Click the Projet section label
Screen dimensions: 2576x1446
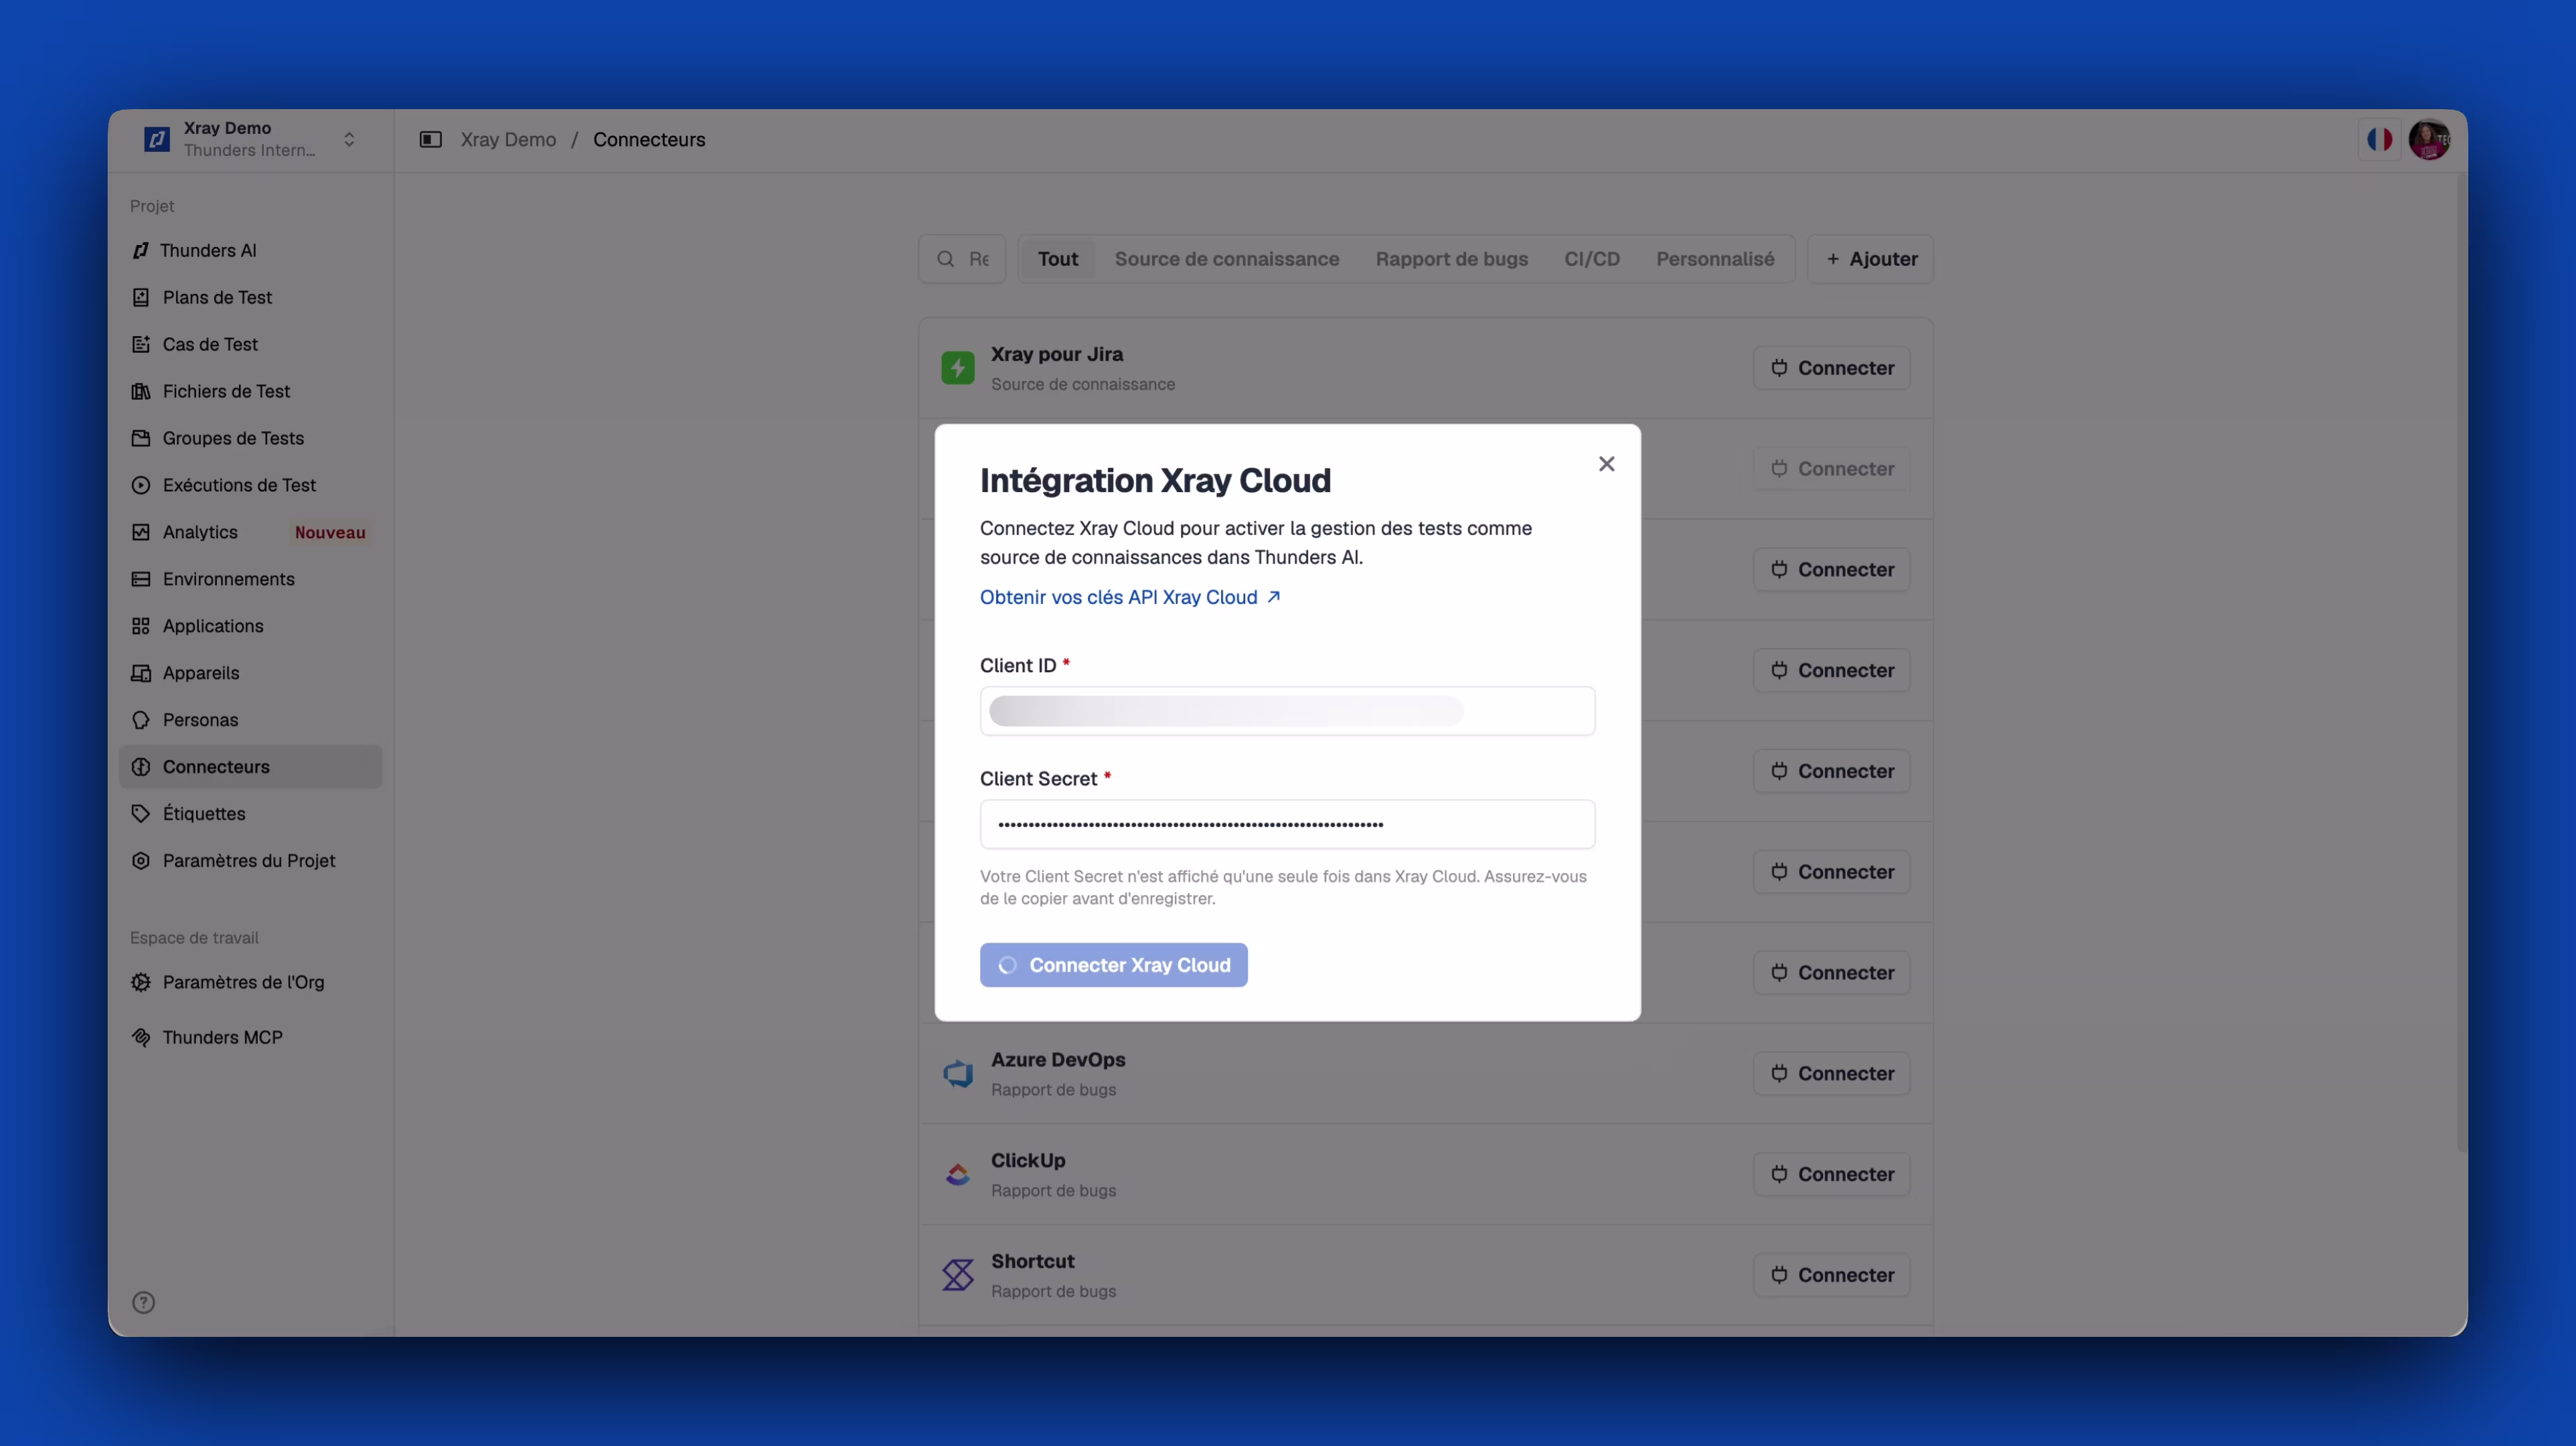pyautogui.click(x=152, y=206)
